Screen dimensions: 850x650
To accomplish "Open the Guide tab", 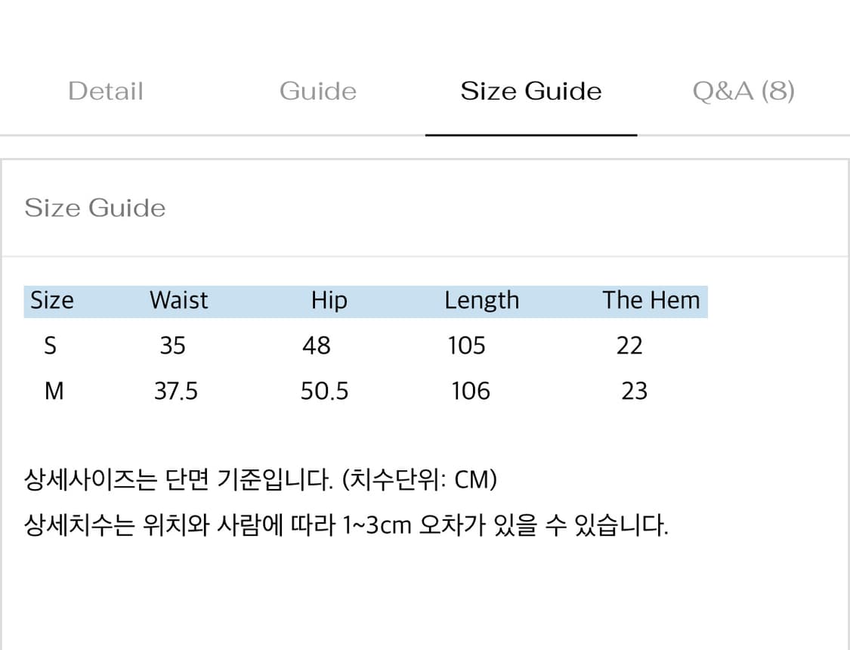I will pyautogui.click(x=318, y=91).
